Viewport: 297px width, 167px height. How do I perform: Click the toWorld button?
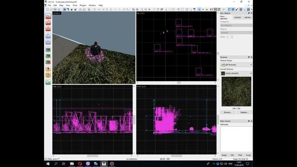tap(238, 18)
